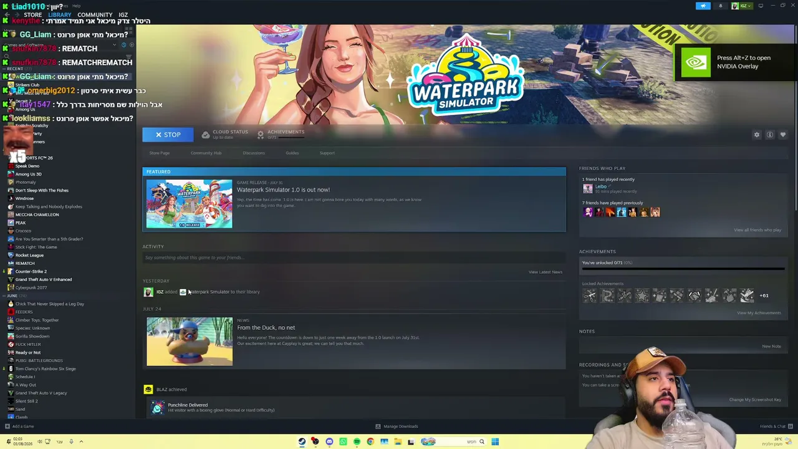Image resolution: width=798 pixels, height=449 pixels.
Task: Open the LIBRARY menu
Action: click(x=60, y=15)
